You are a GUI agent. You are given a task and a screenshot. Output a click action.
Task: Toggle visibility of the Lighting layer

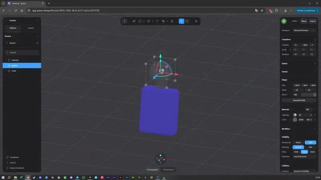tap(315, 115)
